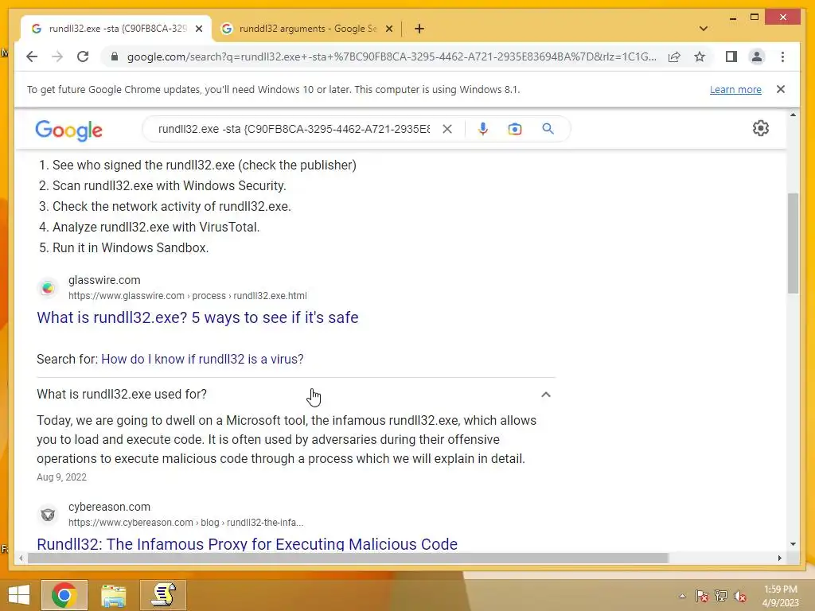Open Action Center flag icon
This screenshot has height=611, width=815.
click(x=702, y=596)
